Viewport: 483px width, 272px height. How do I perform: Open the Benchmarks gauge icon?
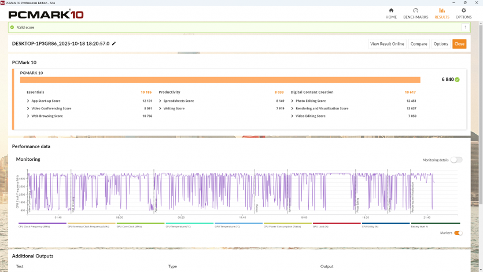[x=415, y=10]
